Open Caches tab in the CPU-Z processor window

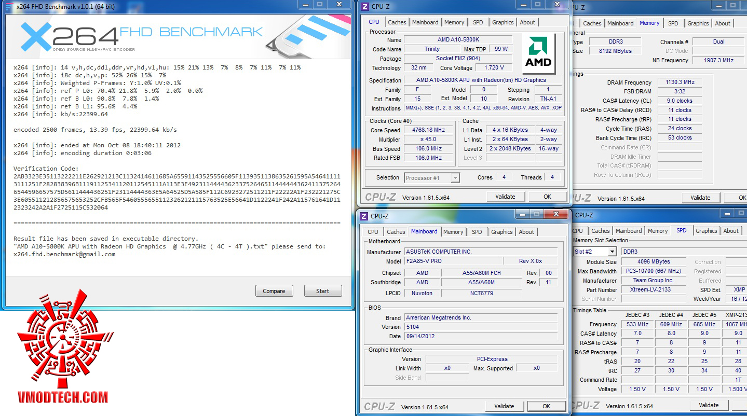point(397,22)
